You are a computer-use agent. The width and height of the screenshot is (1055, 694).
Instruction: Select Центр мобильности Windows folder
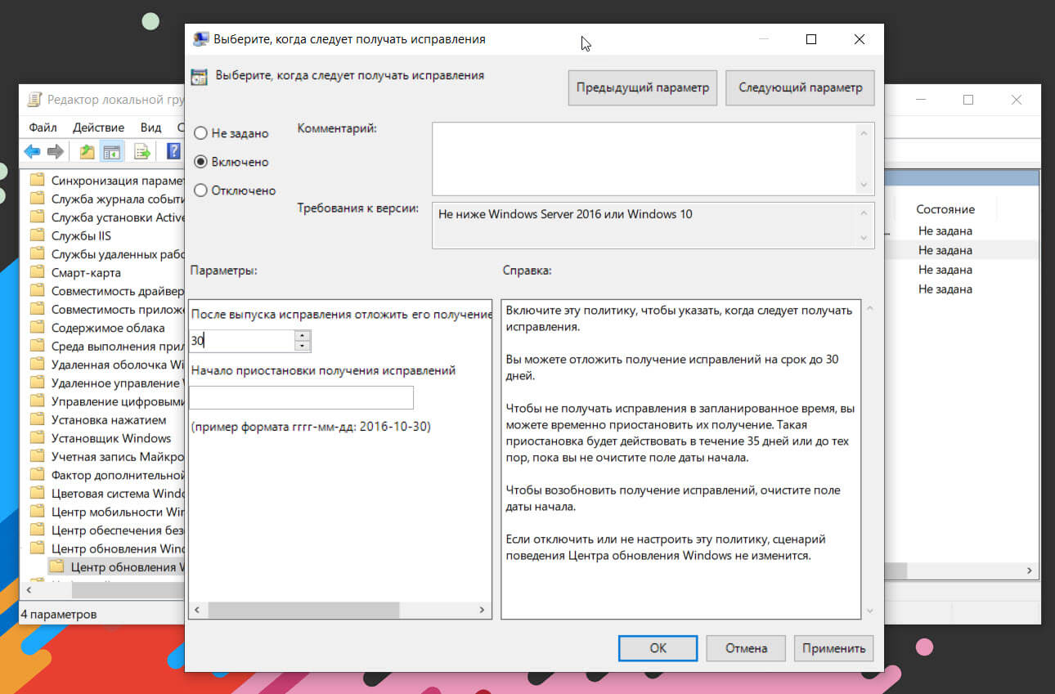(106, 513)
